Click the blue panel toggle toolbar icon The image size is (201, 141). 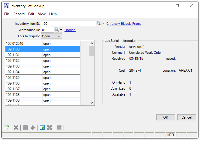pos(42,128)
